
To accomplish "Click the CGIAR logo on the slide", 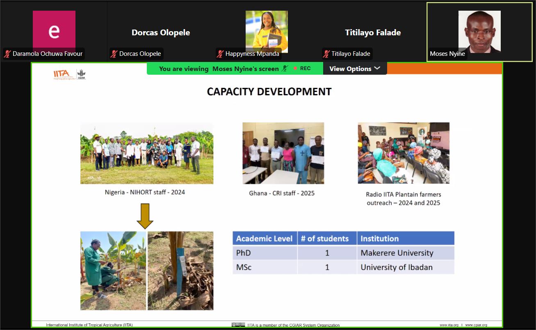I will [81, 74].
